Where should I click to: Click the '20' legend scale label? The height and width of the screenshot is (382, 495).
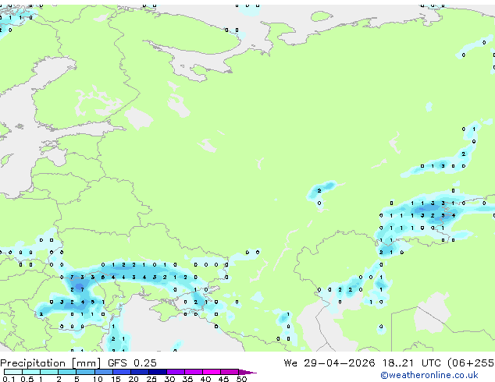point(134,379)
